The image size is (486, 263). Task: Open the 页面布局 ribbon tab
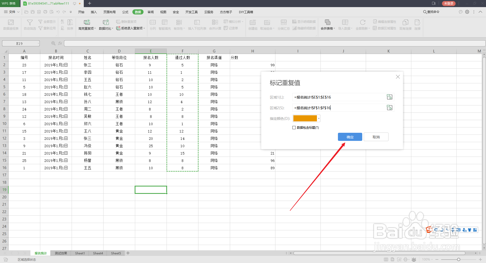pyautogui.click(x=109, y=12)
